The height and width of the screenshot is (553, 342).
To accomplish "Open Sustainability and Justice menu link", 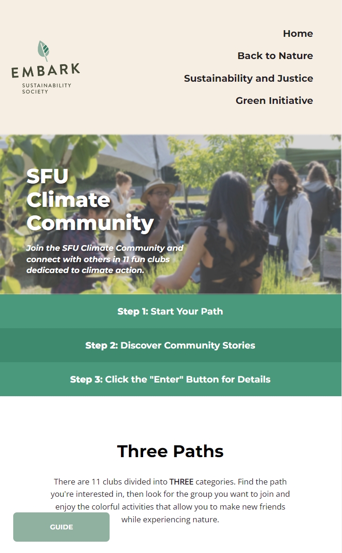I will tap(248, 78).
